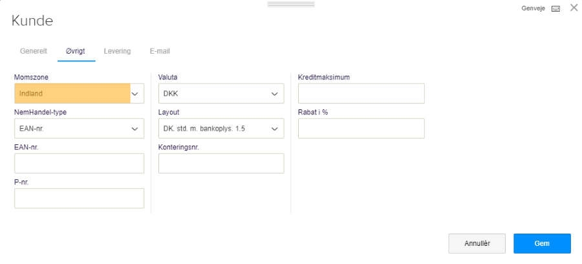Select the Øvrigt tab
This screenshot has width=582, height=264.
coord(76,50)
